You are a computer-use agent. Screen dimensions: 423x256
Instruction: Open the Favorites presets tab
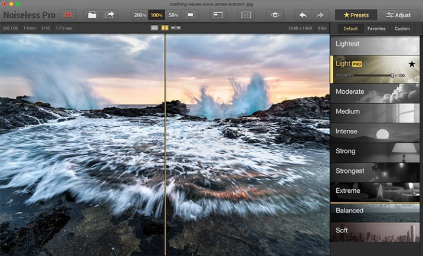point(377,28)
